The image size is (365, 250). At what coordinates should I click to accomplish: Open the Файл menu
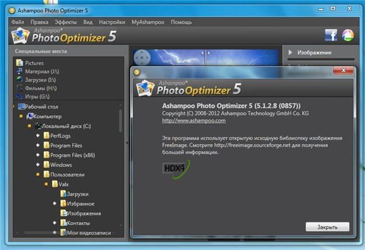point(18,22)
